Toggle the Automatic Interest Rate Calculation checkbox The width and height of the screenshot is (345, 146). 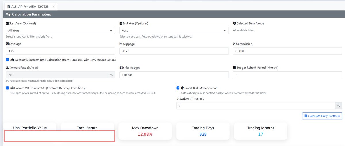[x=7, y=60]
